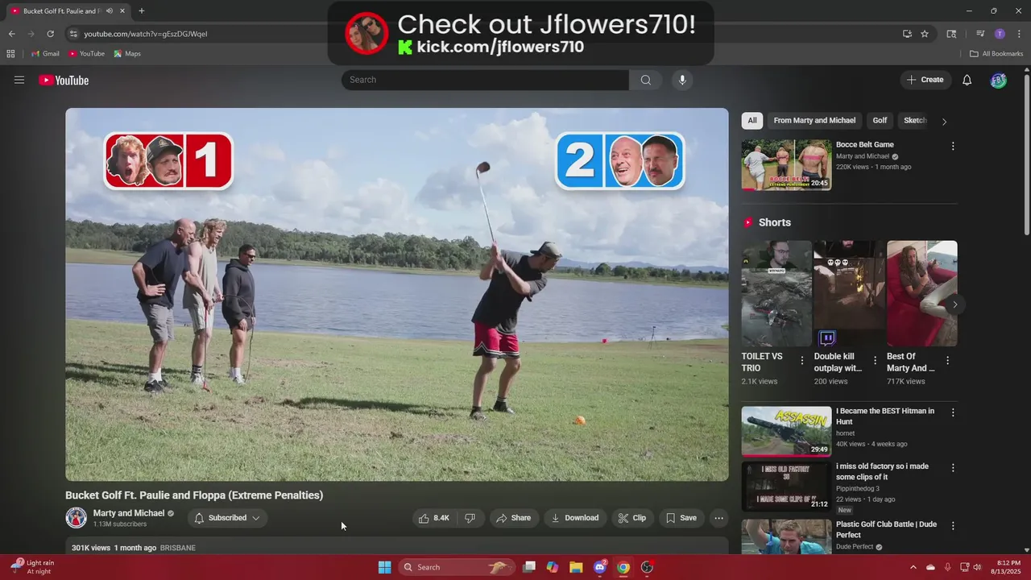Click the Marty and Michael channel avatar
Viewport: 1031px width, 580px height.
click(77, 518)
